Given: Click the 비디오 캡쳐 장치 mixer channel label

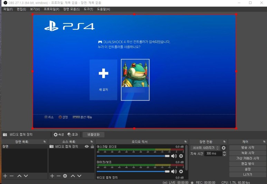Looking at the screenshot, I should (107, 177).
